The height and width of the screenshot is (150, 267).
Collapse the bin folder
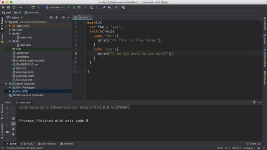point(10,34)
